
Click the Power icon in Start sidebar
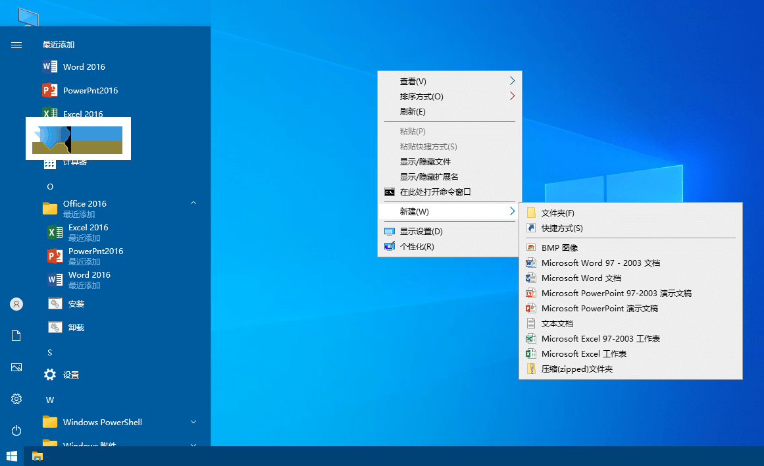coord(16,431)
